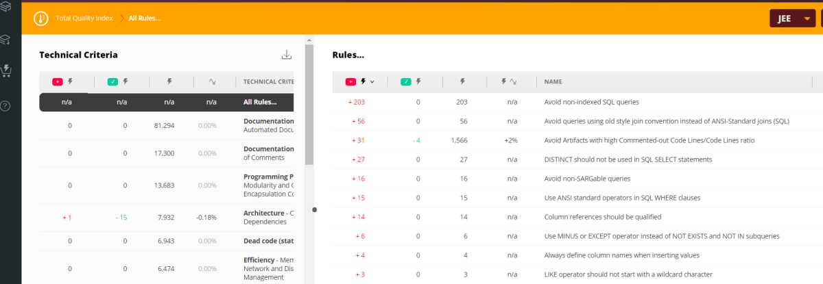Viewport: 823px width, 284px height.
Task: Open the JEE technology dropdown
Action: [794, 18]
